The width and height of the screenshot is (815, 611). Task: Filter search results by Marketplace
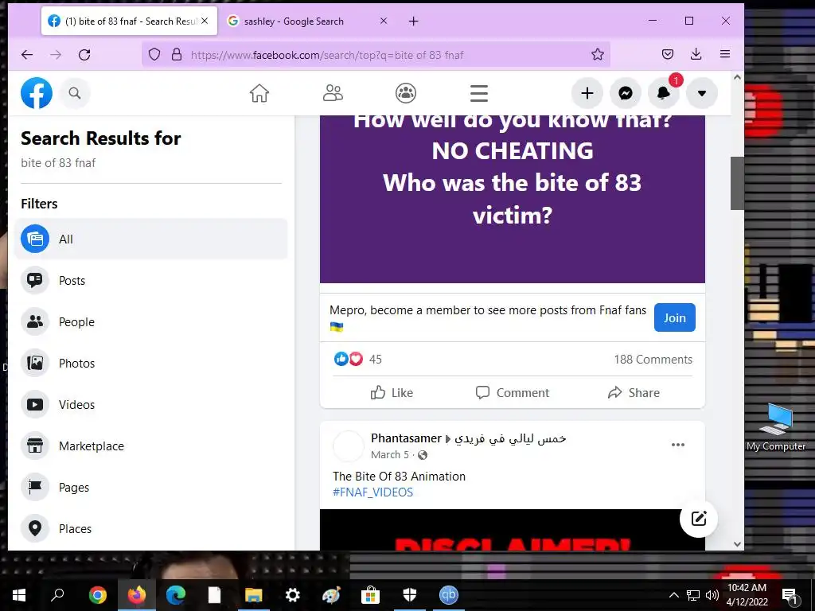pos(150,446)
